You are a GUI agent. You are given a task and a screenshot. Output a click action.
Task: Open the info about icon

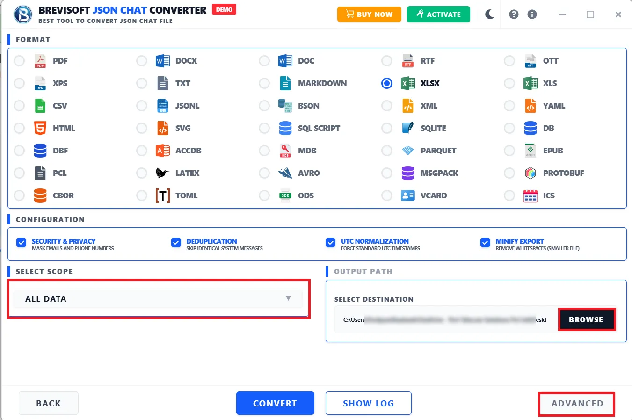click(x=532, y=14)
